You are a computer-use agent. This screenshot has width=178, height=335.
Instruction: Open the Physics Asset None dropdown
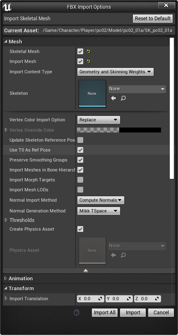click(x=137, y=246)
